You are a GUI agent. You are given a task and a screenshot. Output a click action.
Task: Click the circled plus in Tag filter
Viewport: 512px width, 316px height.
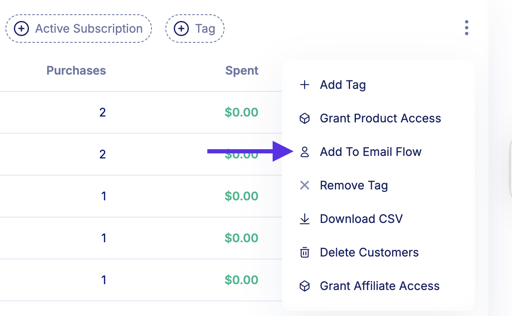tap(181, 29)
